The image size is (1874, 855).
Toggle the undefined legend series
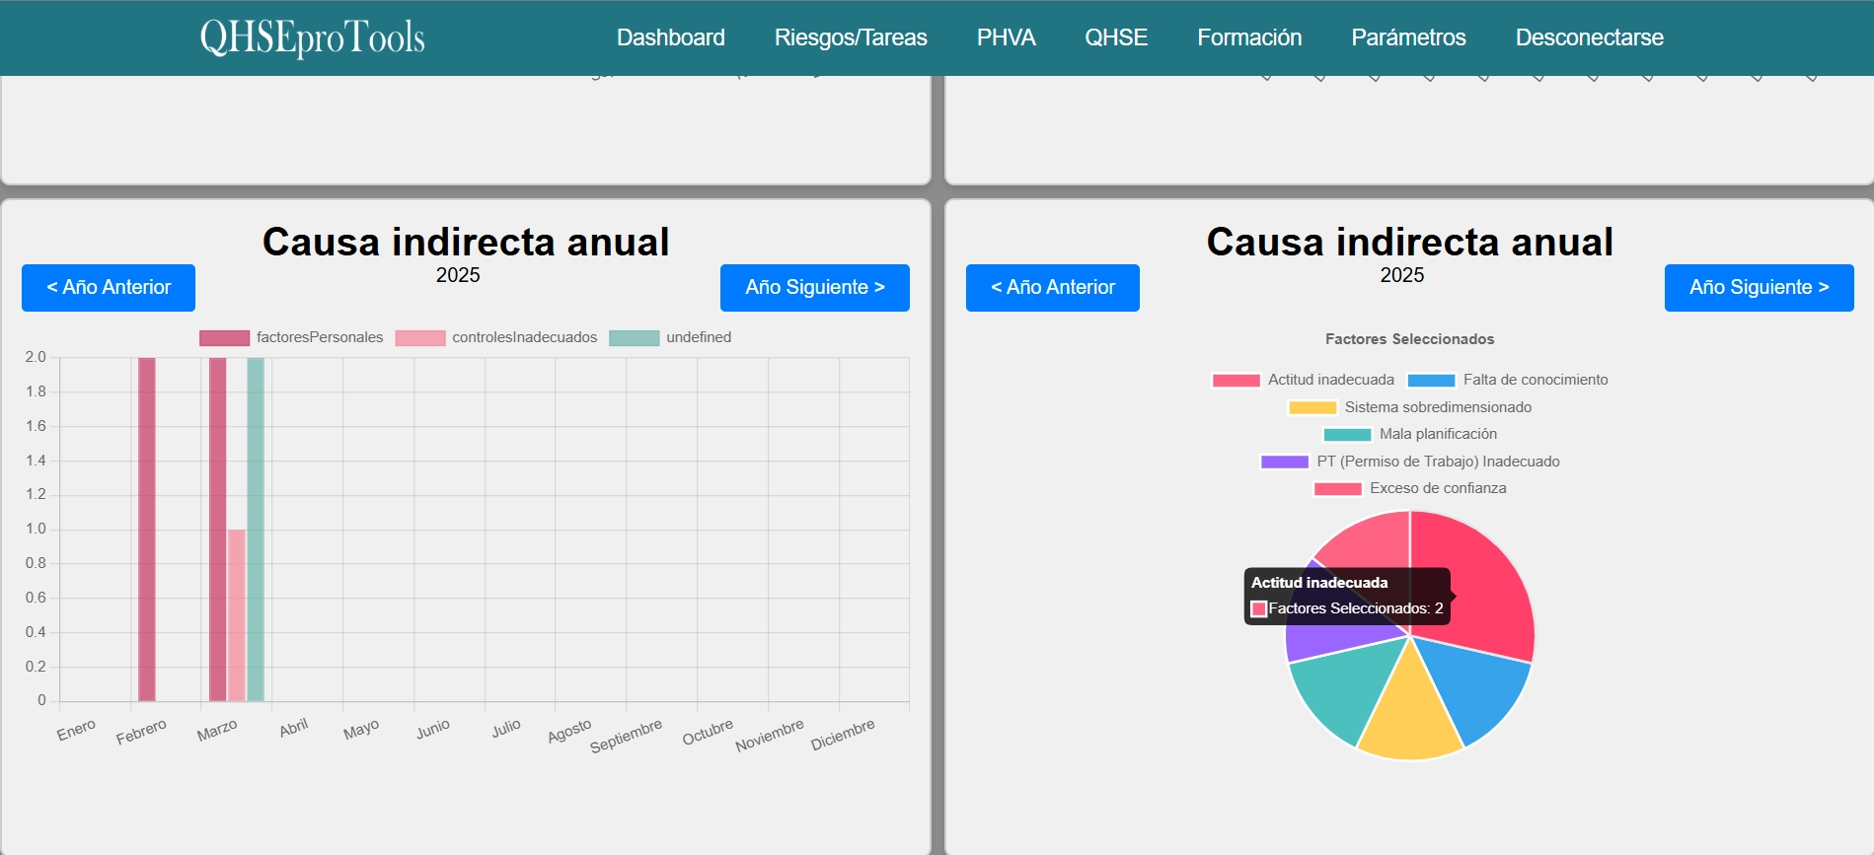(671, 337)
